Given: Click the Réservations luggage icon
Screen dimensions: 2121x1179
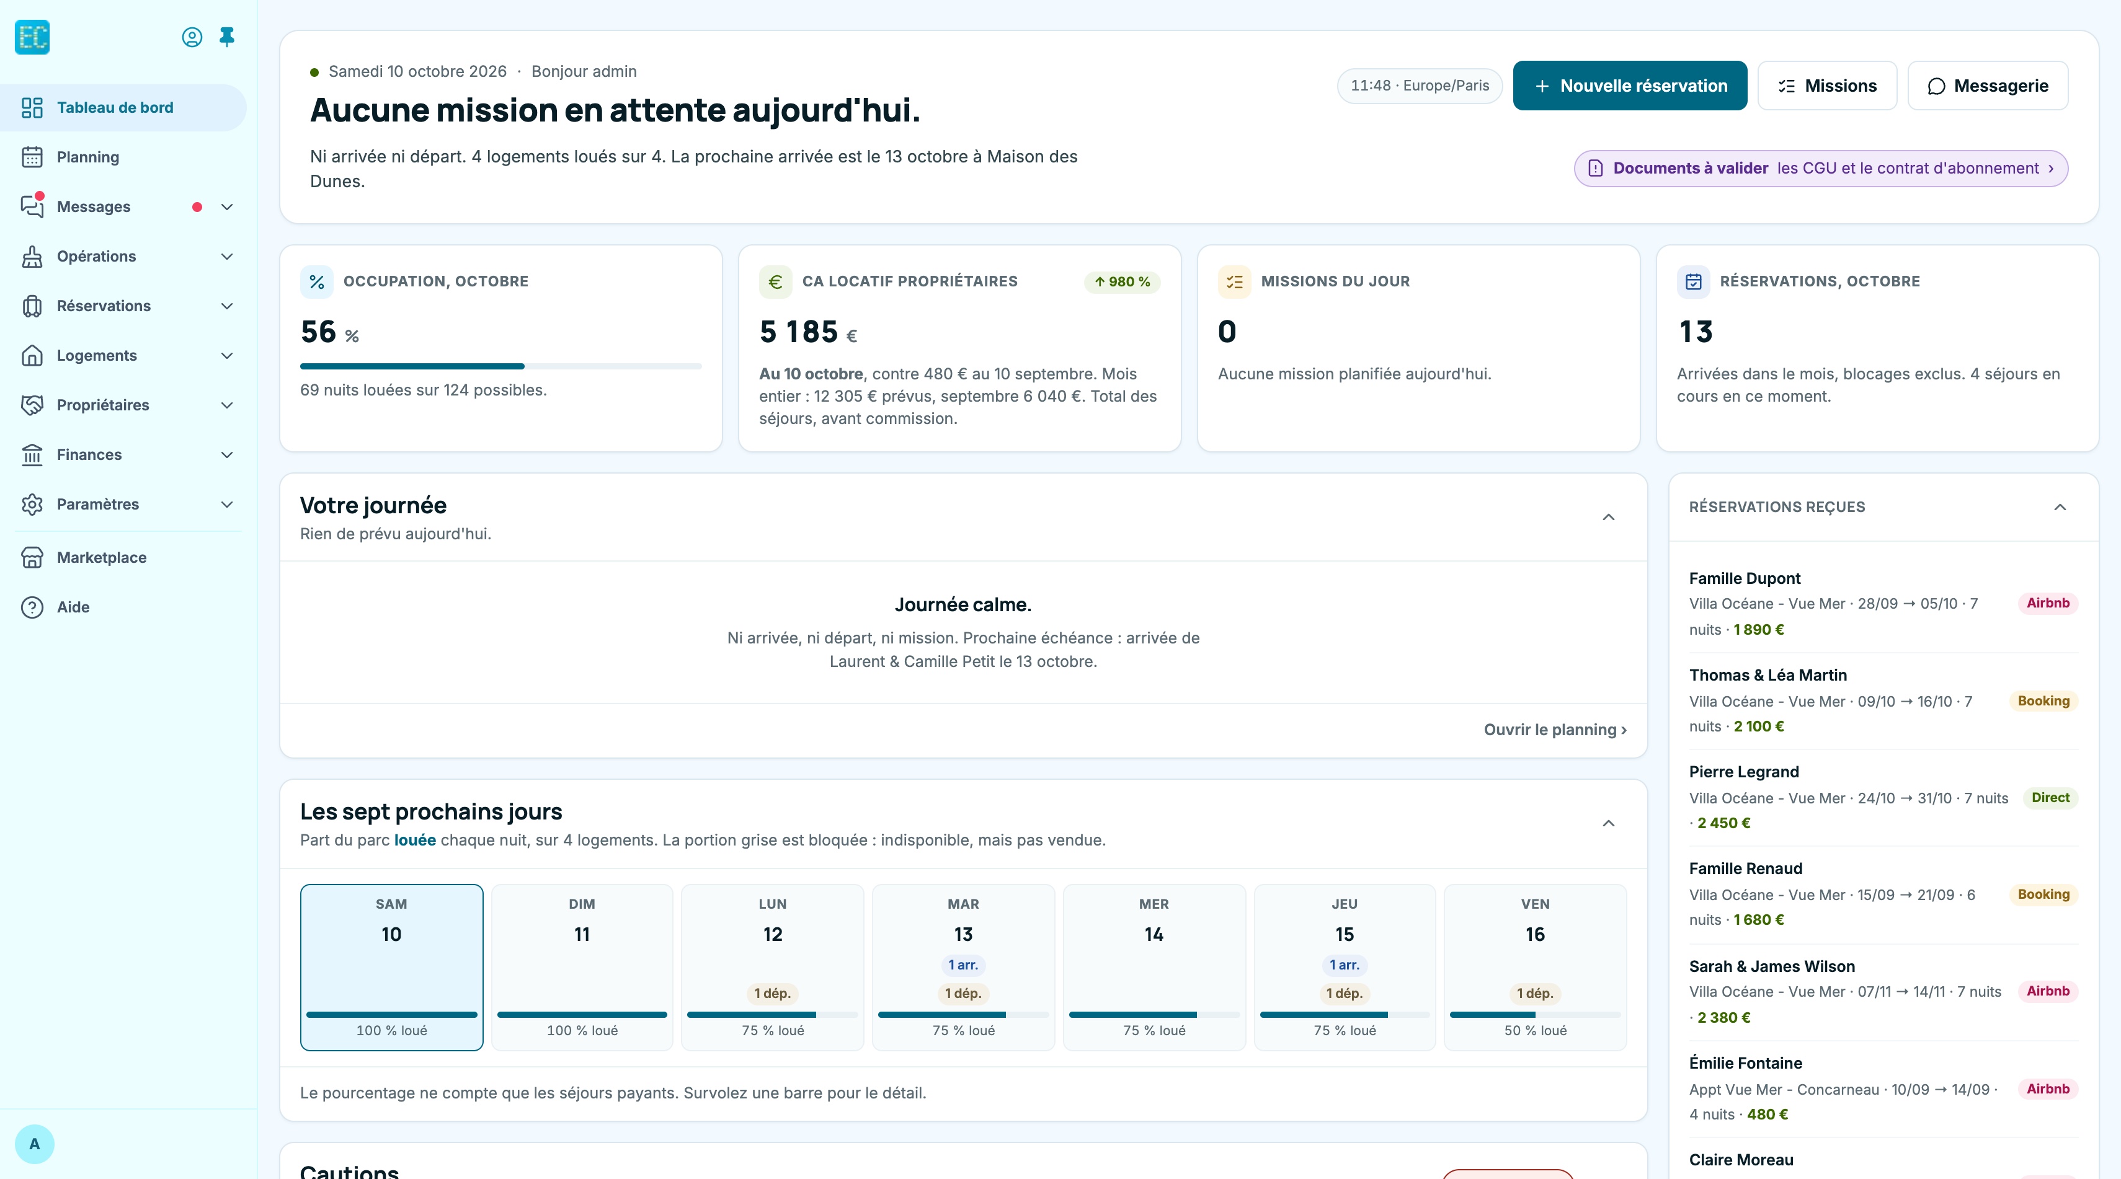Looking at the screenshot, I should (x=32, y=306).
